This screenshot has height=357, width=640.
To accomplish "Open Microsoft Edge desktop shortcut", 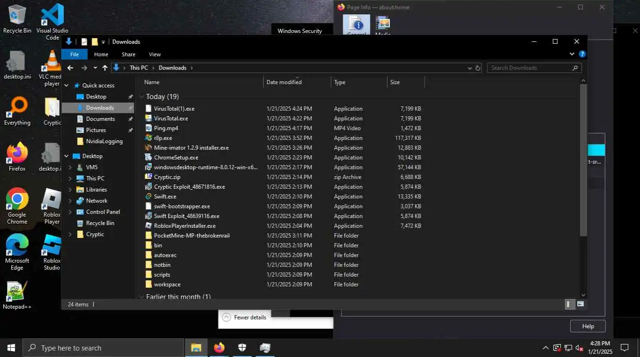I will click(x=17, y=252).
